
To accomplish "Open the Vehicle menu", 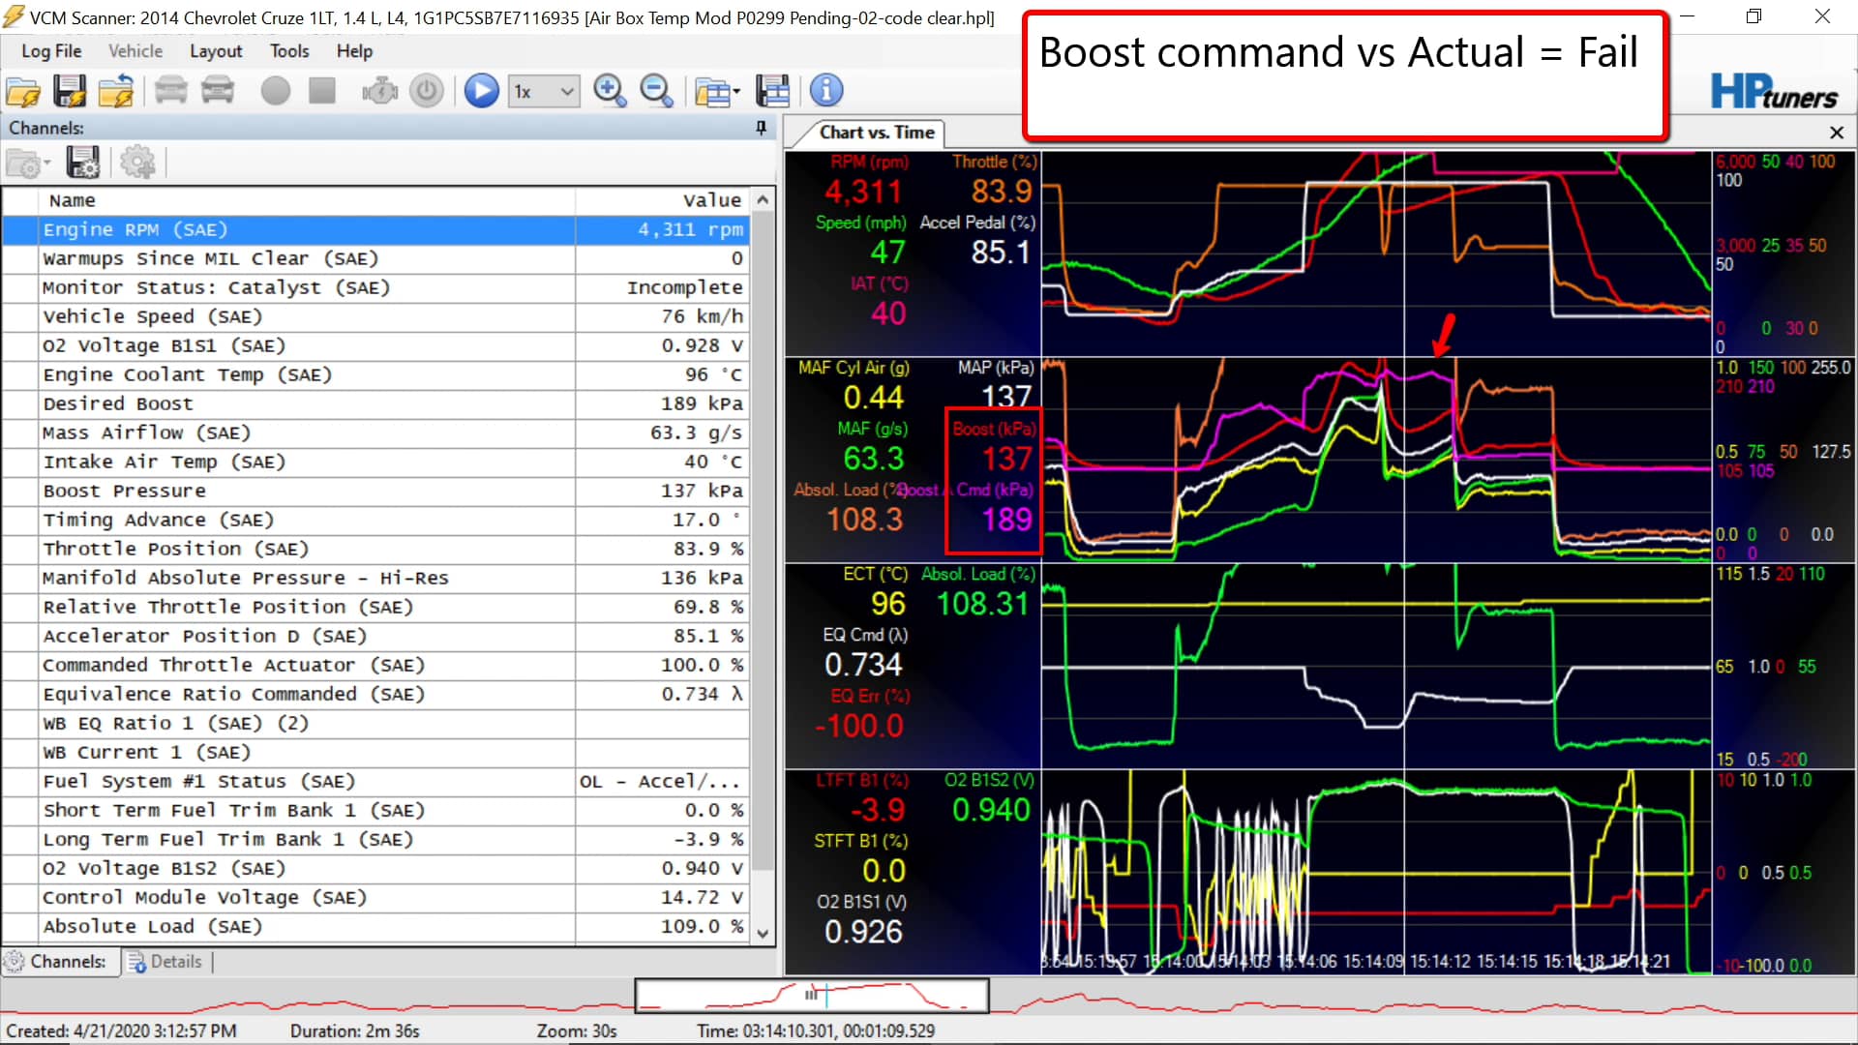I will [x=135, y=51].
